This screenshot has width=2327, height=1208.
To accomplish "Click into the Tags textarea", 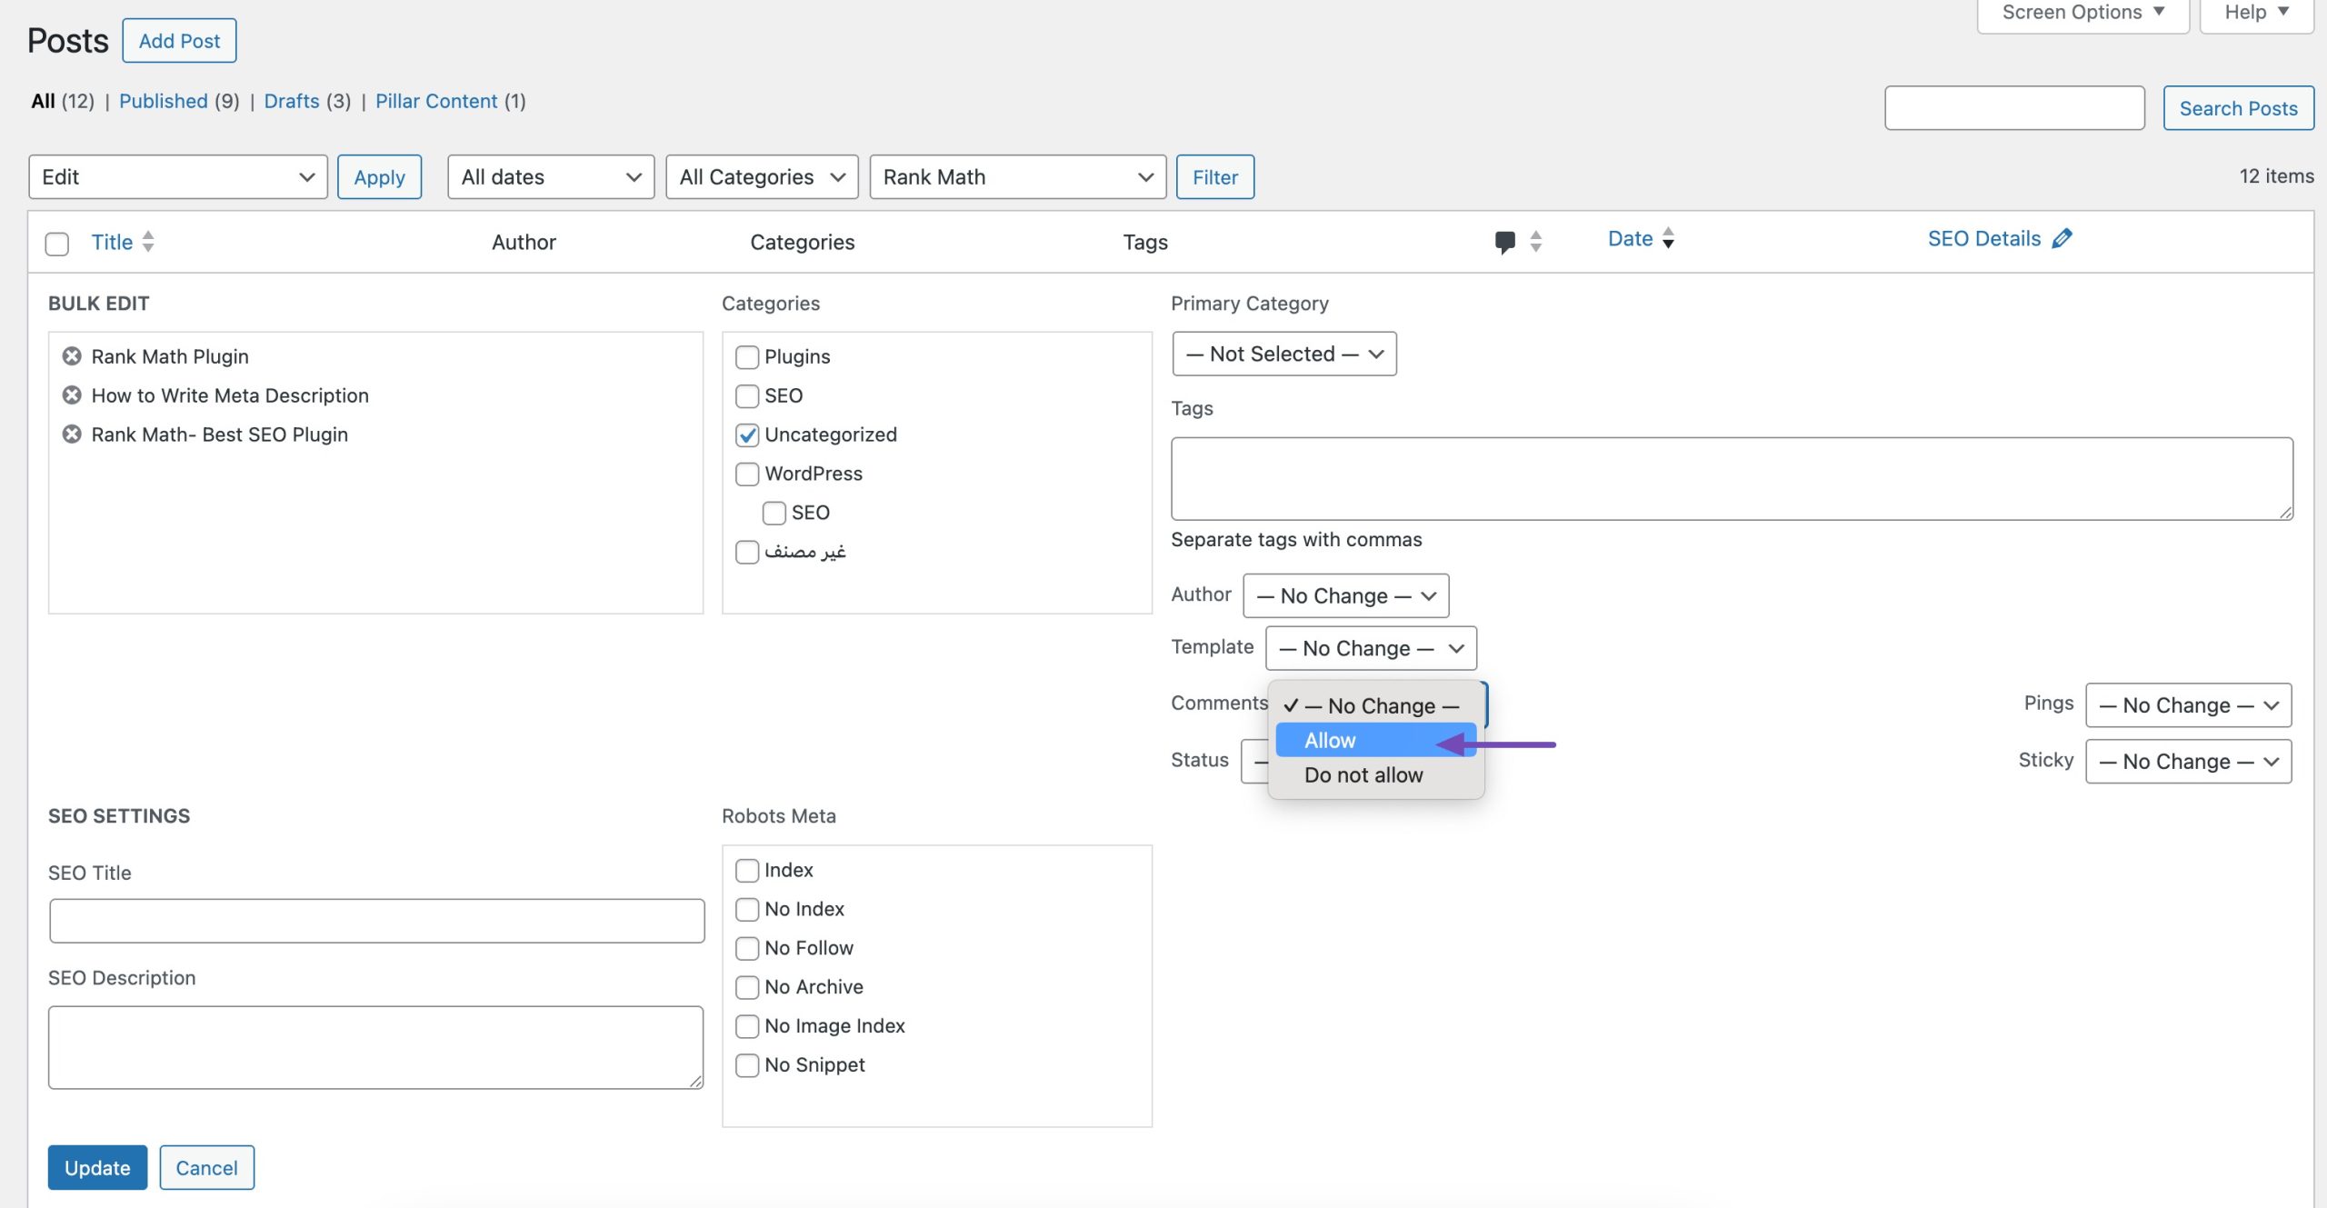I will (1732, 479).
